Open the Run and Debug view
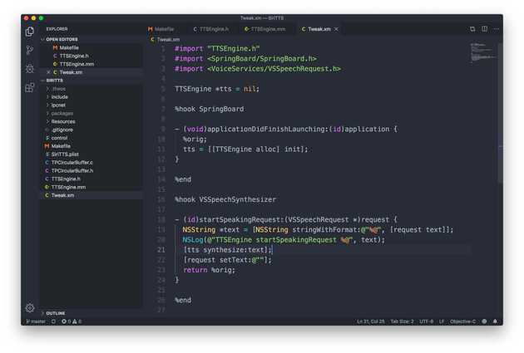 [30, 69]
